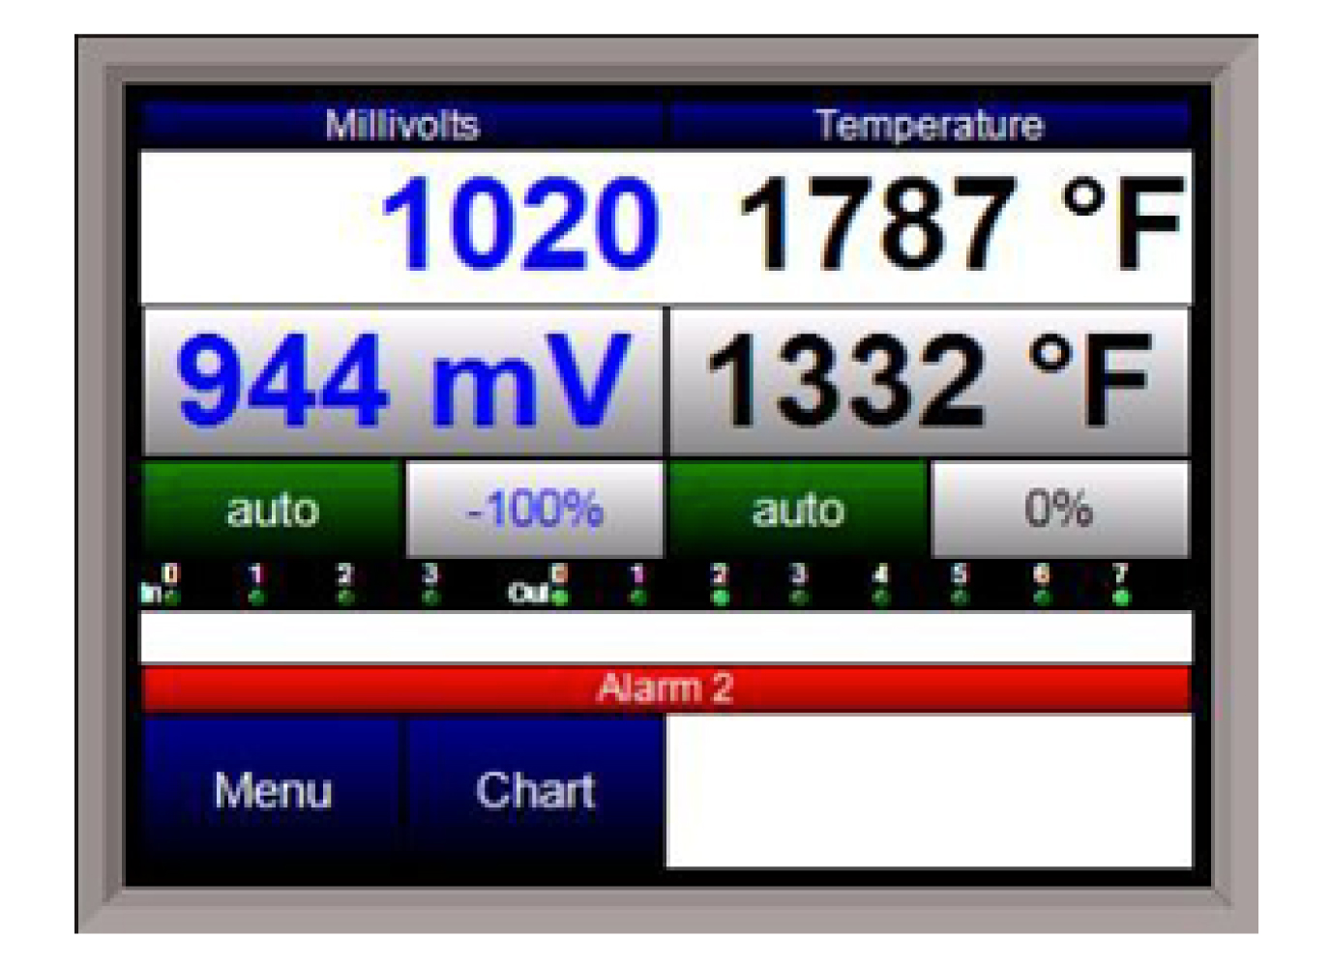
Task: Click the In 1 input indicator
Action: [x=256, y=596]
